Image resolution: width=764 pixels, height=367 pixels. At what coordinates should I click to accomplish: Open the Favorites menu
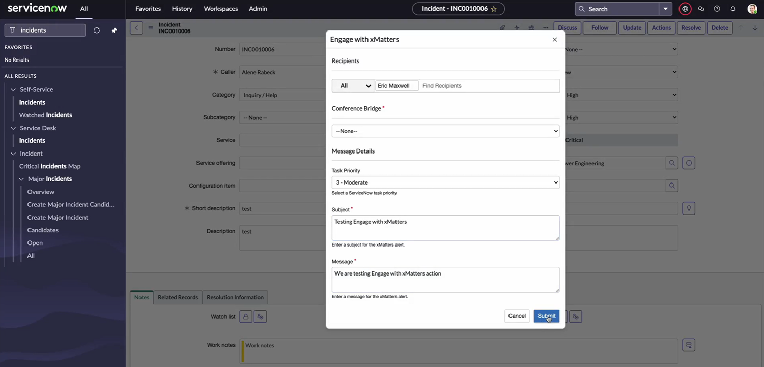click(x=148, y=9)
